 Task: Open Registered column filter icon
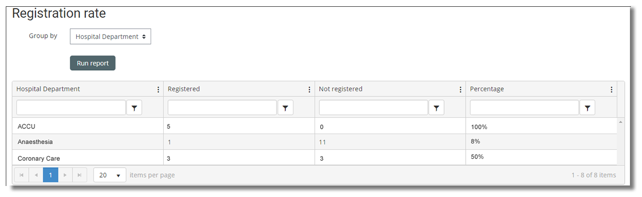click(x=286, y=107)
